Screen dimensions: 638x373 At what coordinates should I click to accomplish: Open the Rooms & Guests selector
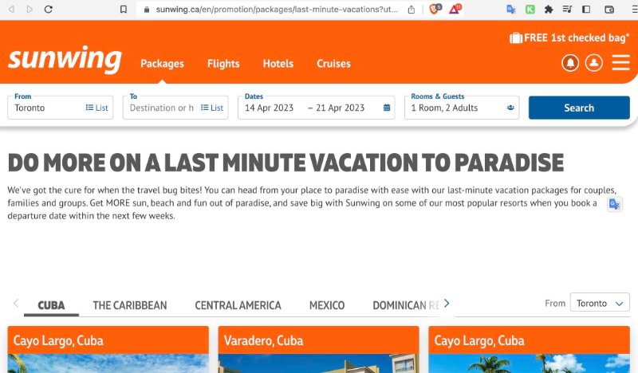462,108
